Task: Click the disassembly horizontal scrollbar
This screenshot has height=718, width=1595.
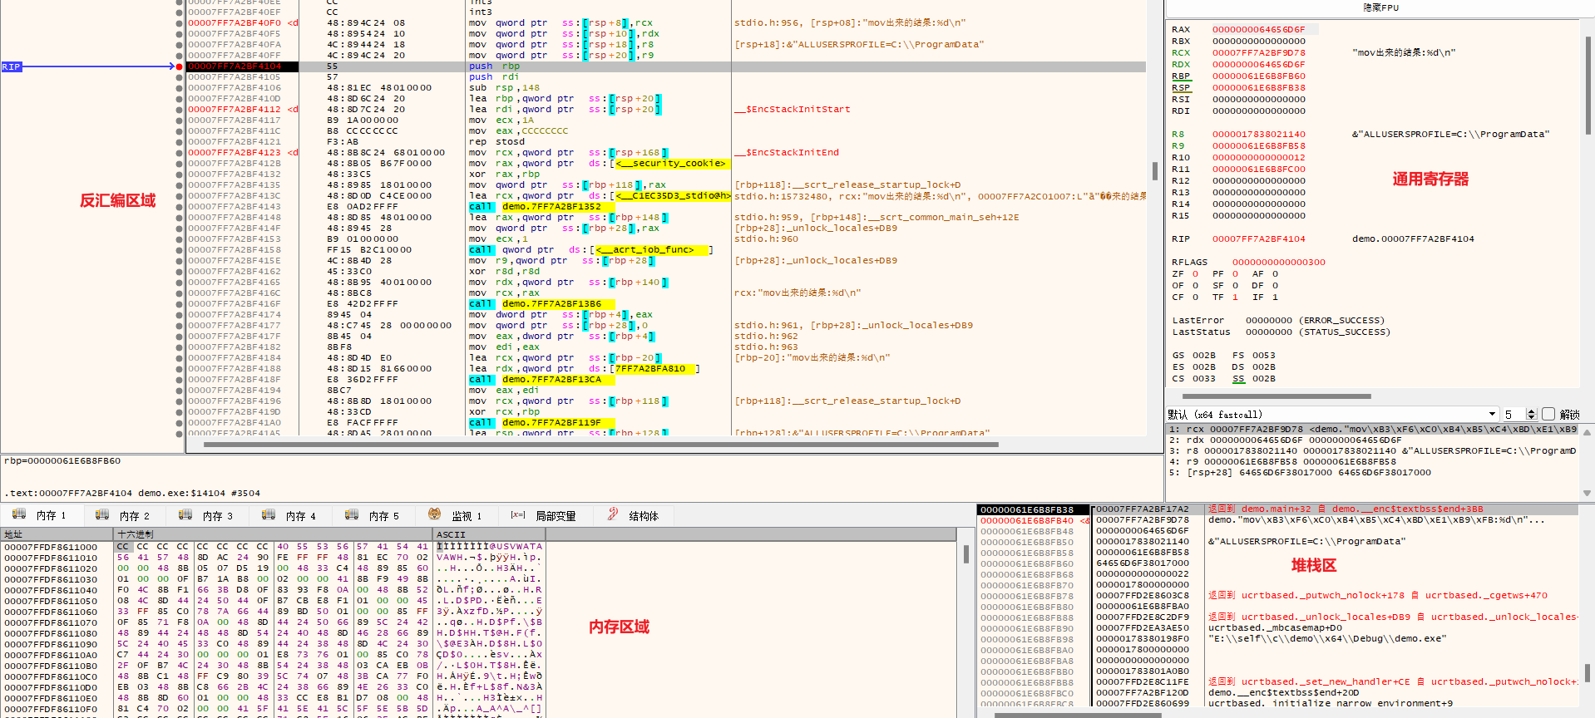Action: [x=600, y=445]
